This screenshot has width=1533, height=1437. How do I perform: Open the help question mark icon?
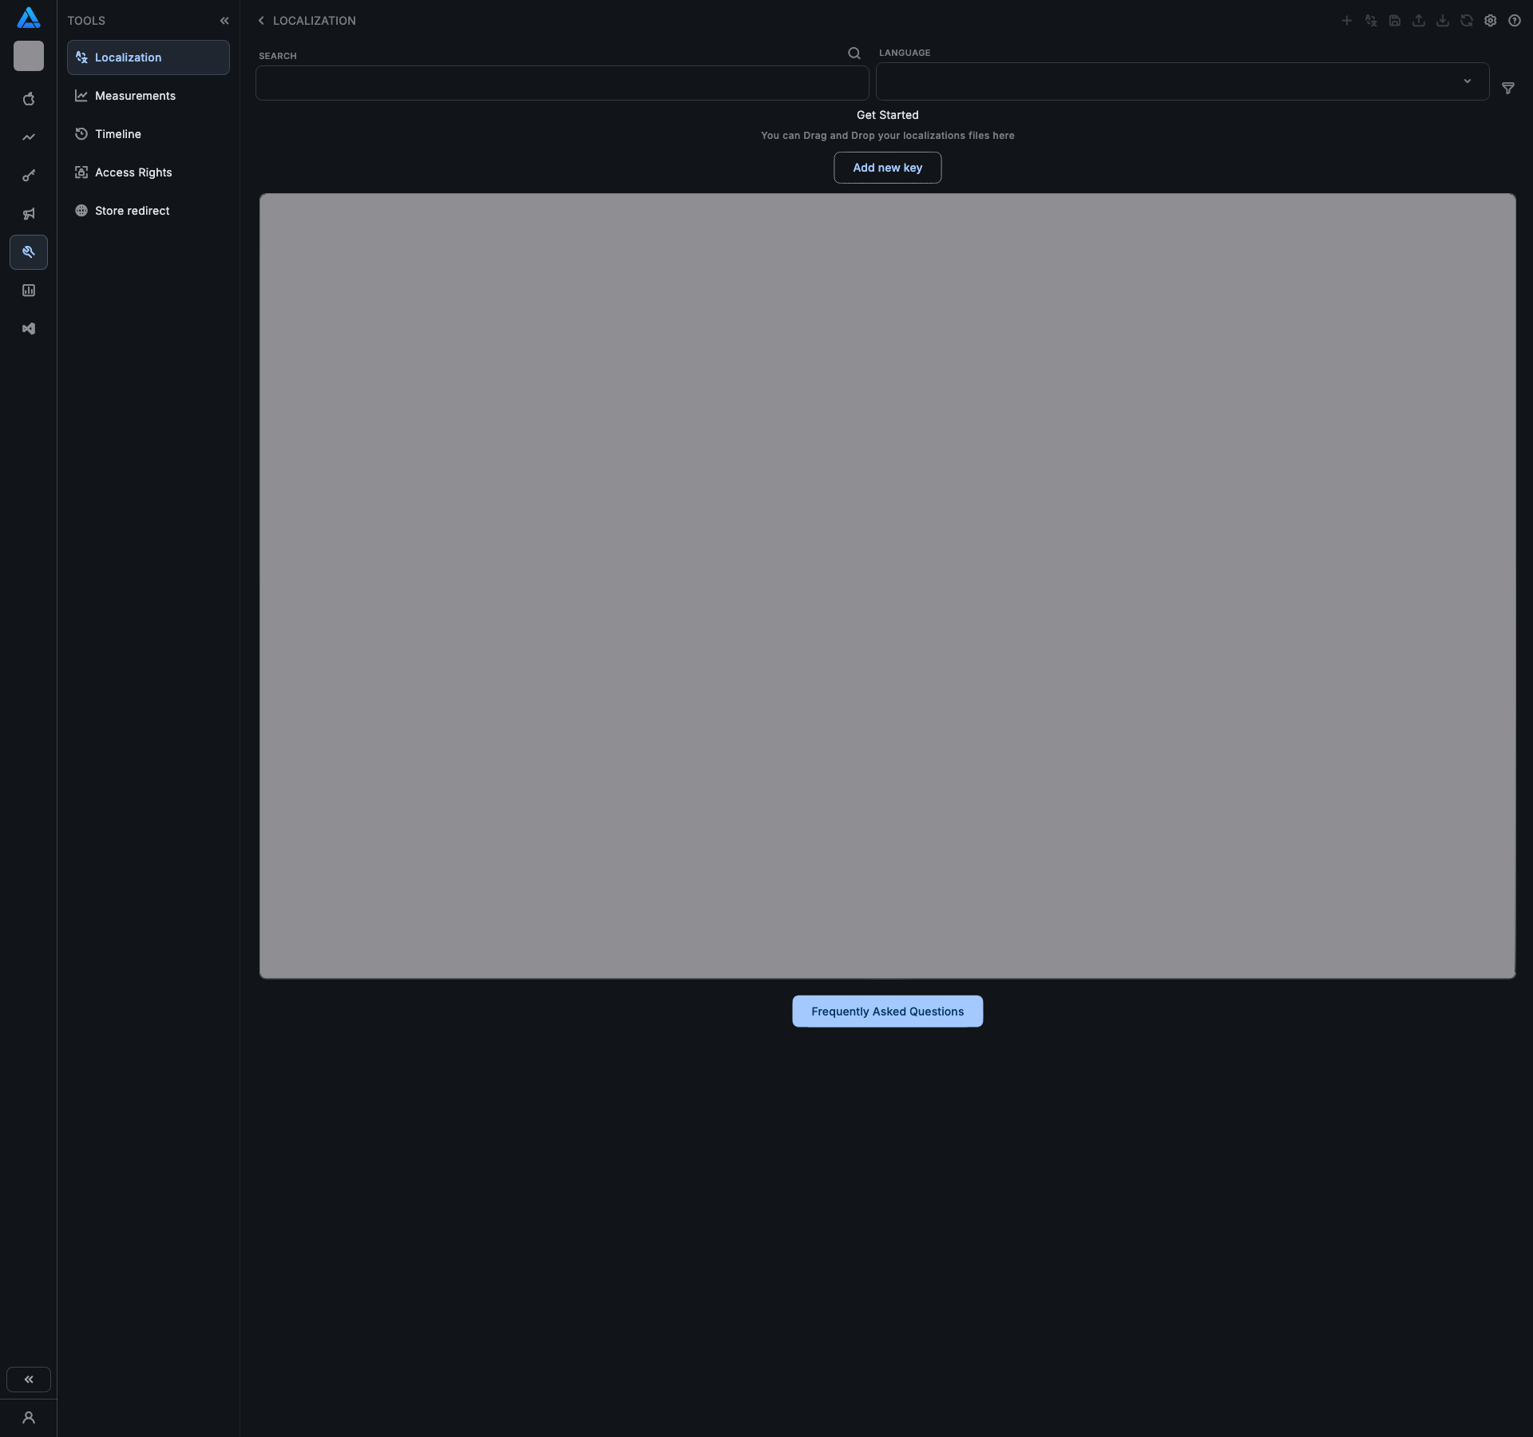coord(1515,21)
